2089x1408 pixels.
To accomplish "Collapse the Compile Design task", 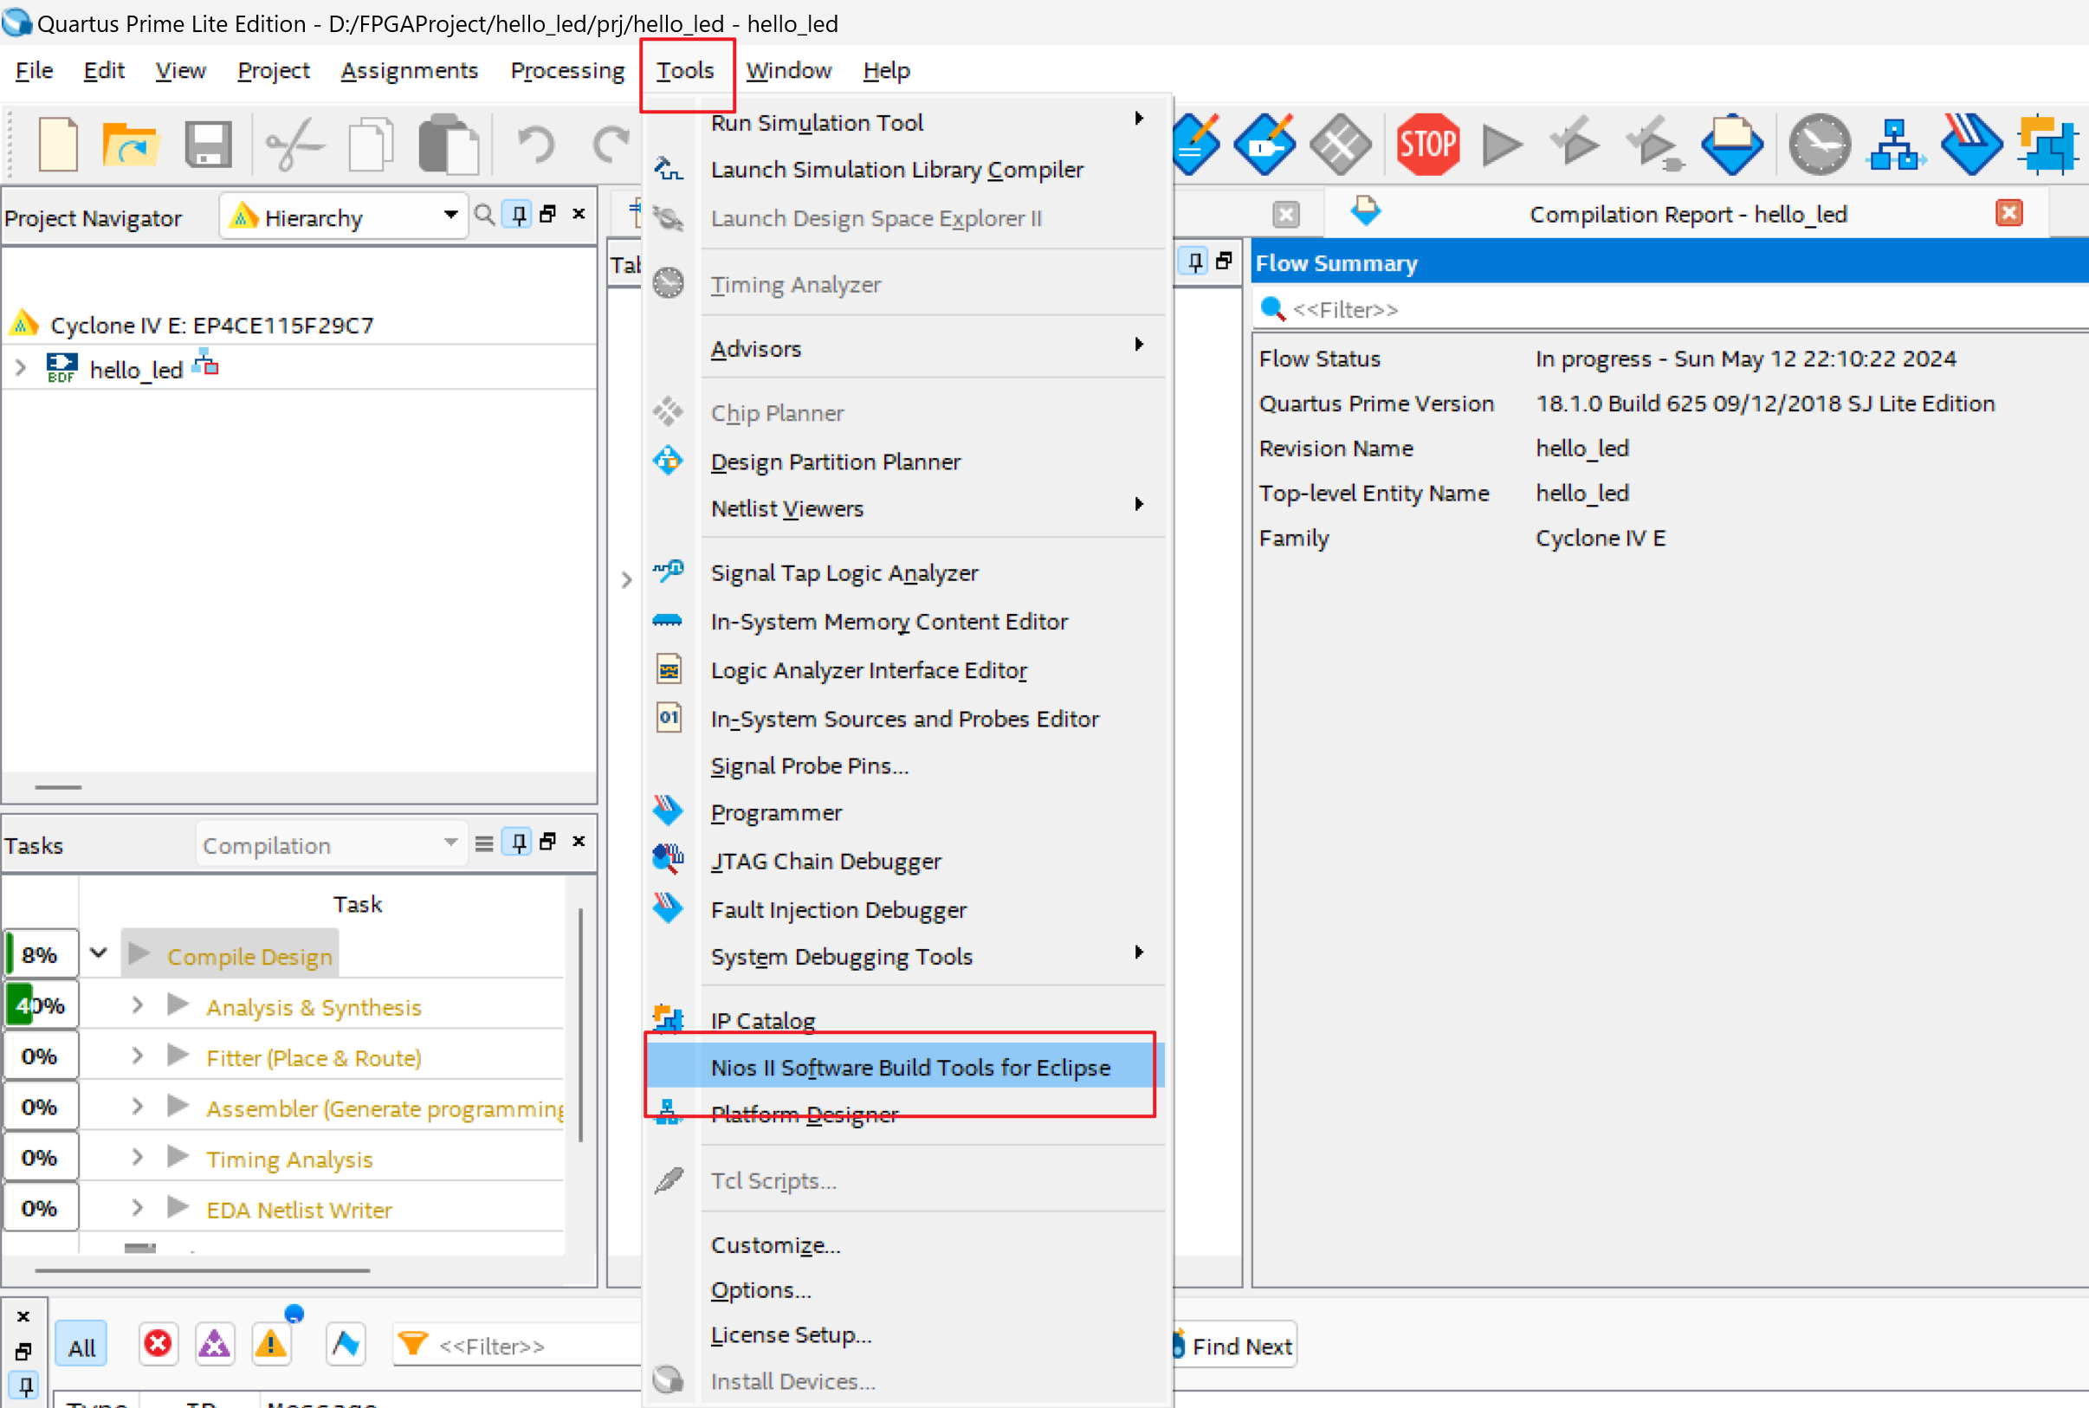I will pos(99,953).
